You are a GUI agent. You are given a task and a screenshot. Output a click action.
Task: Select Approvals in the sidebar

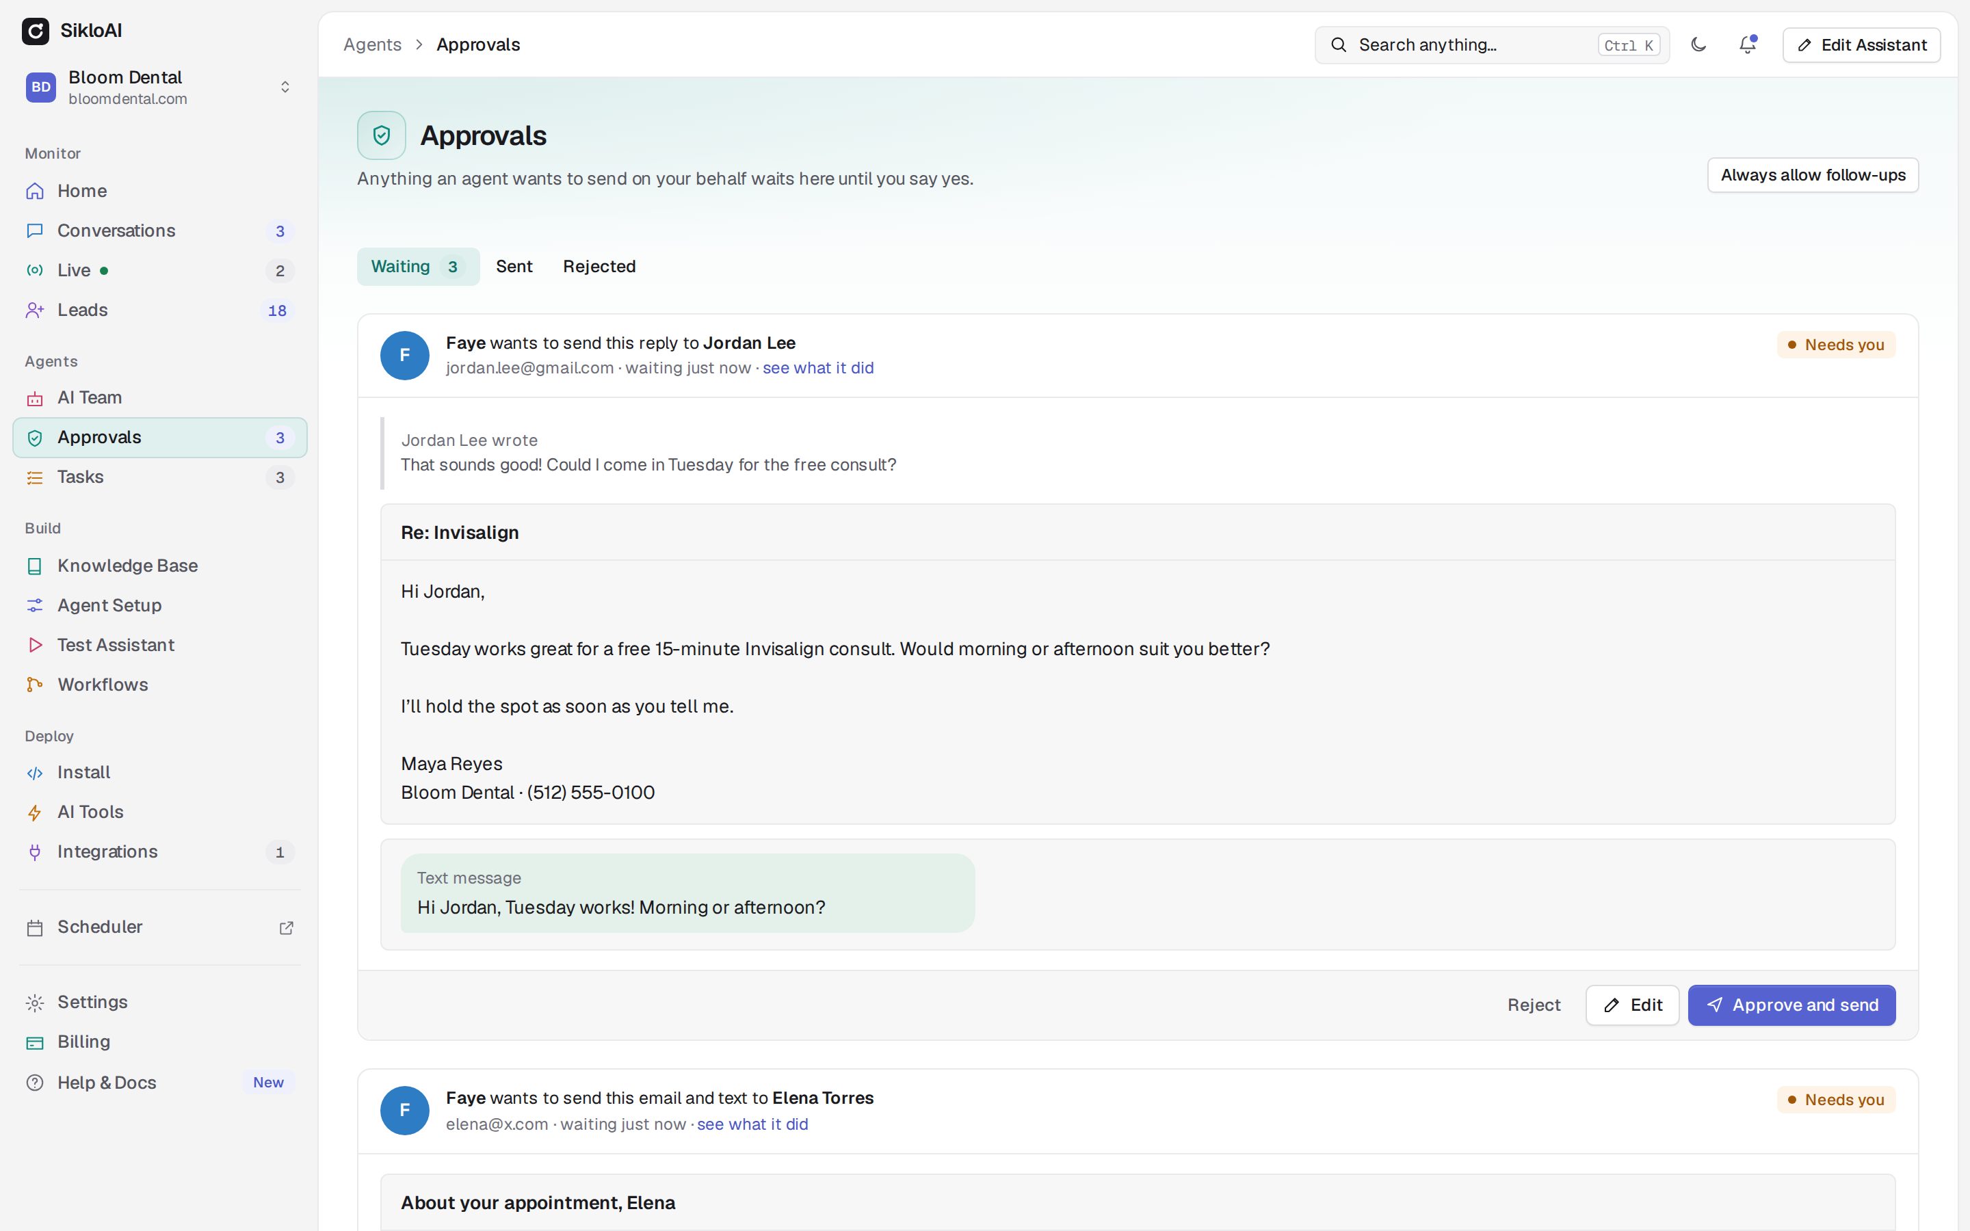coord(159,437)
